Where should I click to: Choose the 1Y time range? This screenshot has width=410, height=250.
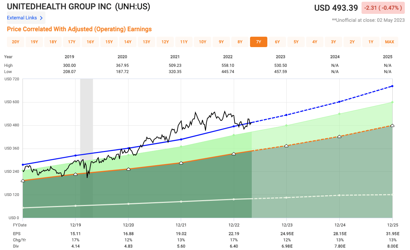[371, 42]
